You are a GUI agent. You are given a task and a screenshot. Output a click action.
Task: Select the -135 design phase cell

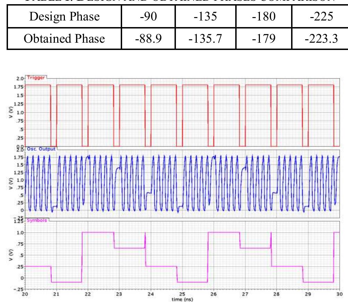pyautogui.click(x=205, y=17)
